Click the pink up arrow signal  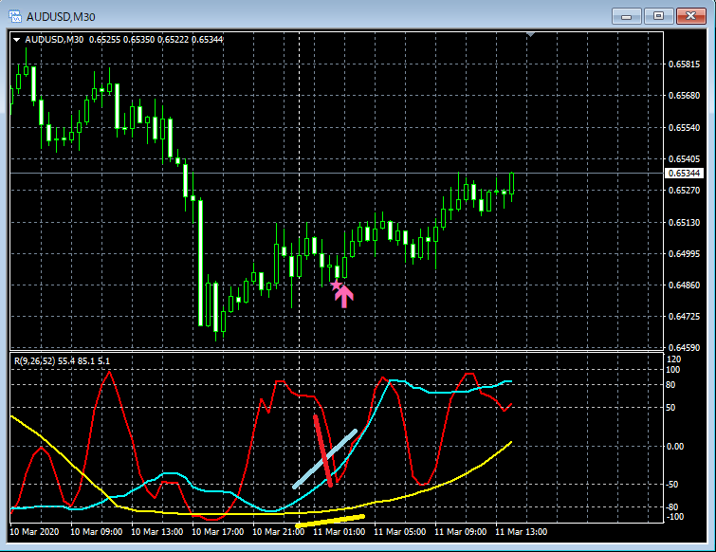pyautogui.click(x=344, y=297)
